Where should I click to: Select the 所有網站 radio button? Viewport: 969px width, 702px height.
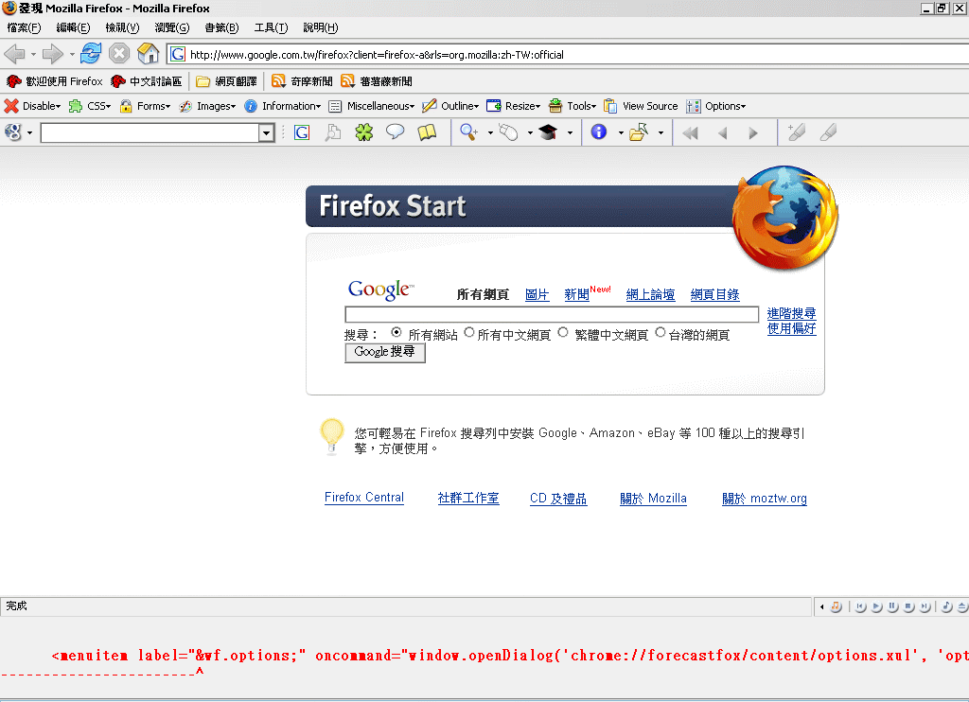point(396,332)
